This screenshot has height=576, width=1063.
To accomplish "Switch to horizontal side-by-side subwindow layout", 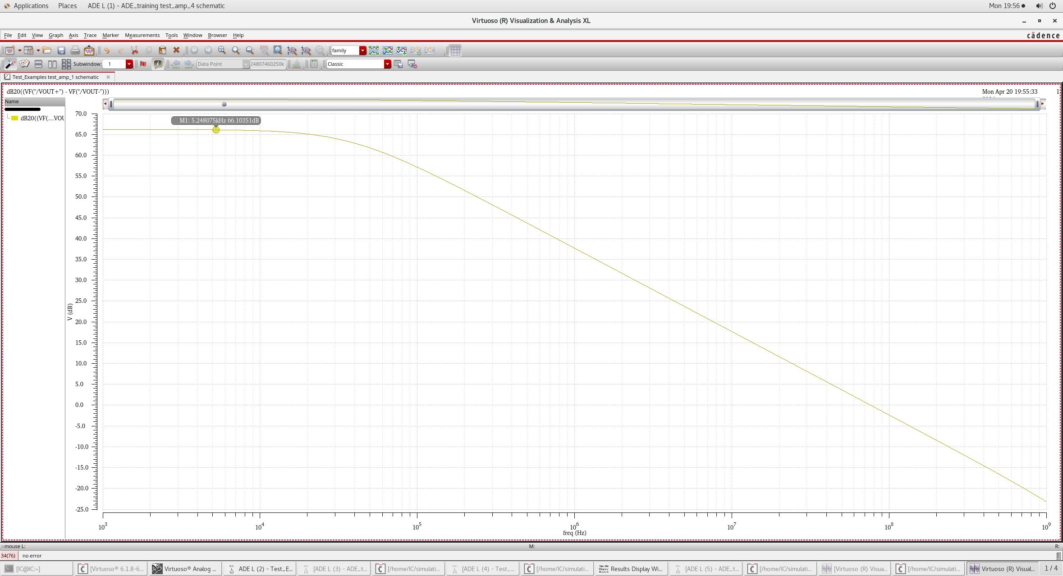I will (x=52, y=64).
